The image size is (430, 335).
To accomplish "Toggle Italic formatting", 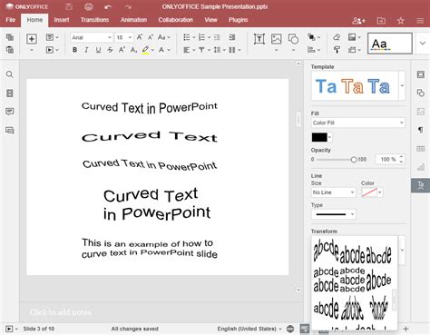I will [x=86, y=50].
